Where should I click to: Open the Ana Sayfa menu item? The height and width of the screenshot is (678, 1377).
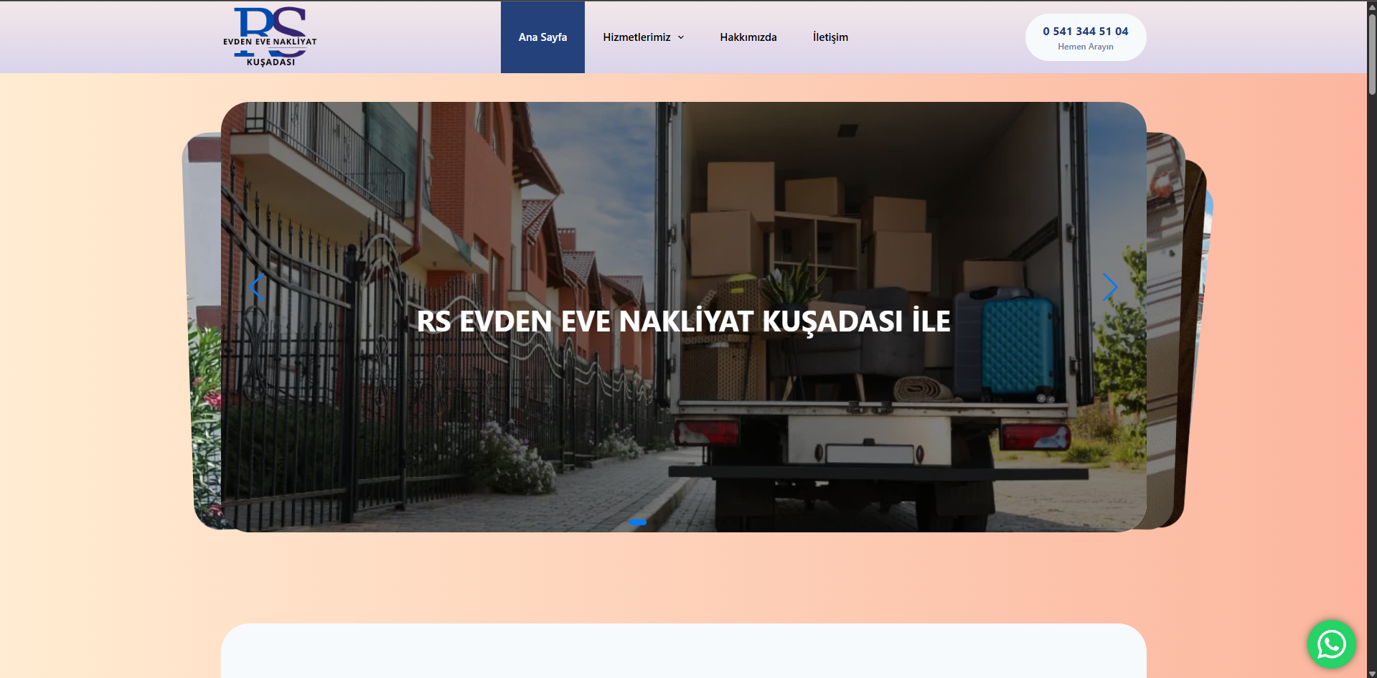[x=542, y=37]
